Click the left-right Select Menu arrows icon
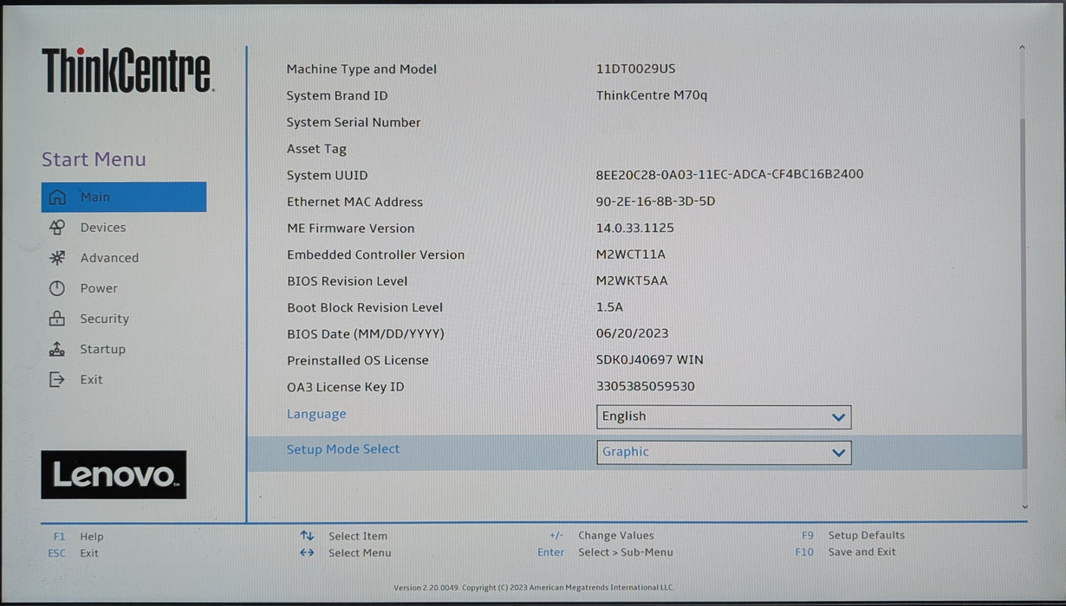The image size is (1066, 606). pos(307,552)
